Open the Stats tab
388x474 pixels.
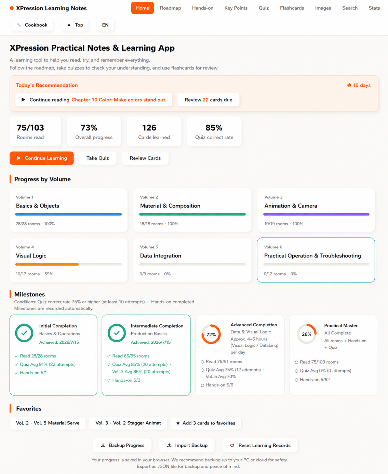coord(374,8)
